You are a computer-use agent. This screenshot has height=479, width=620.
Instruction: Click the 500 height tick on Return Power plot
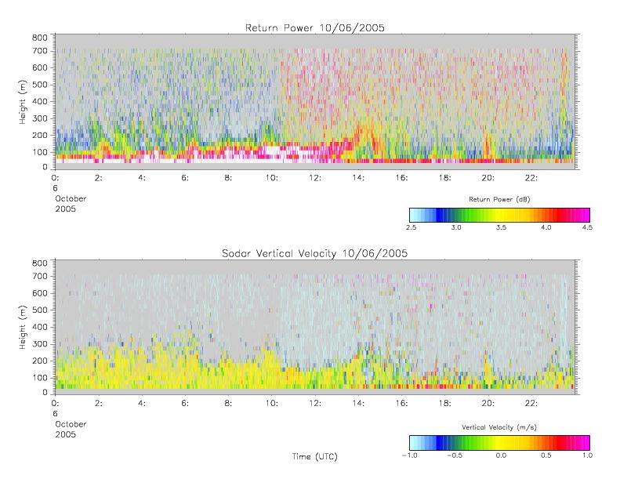coord(39,85)
